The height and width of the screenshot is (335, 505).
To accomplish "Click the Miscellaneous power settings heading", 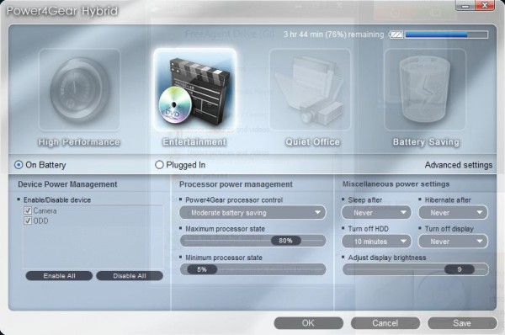I will pyautogui.click(x=396, y=184).
